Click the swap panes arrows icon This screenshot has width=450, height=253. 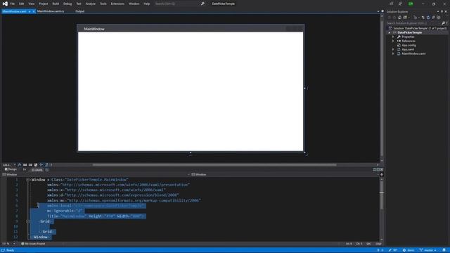click(25, 170)
